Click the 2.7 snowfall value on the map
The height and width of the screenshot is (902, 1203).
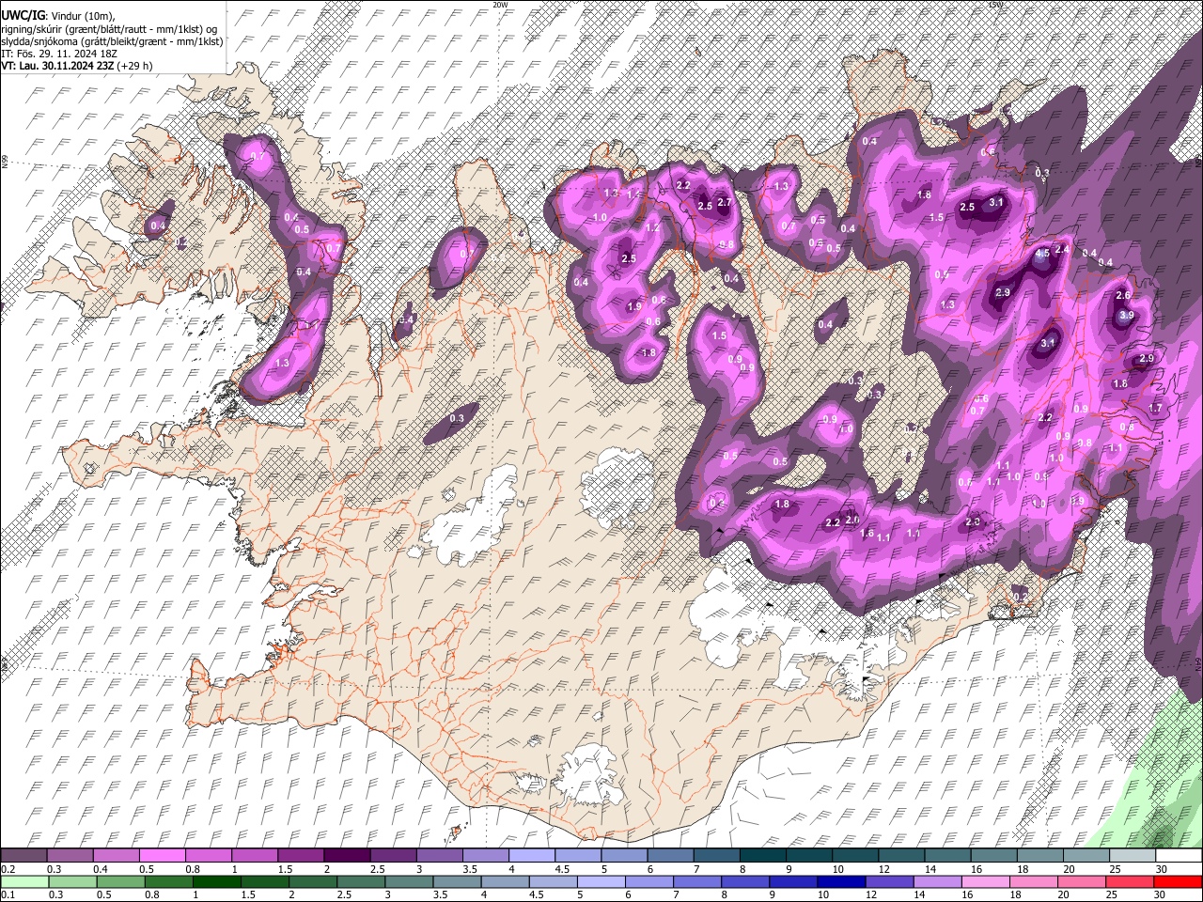tap(725, 202)
